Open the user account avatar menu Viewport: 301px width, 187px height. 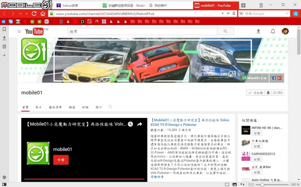[285, 31]
